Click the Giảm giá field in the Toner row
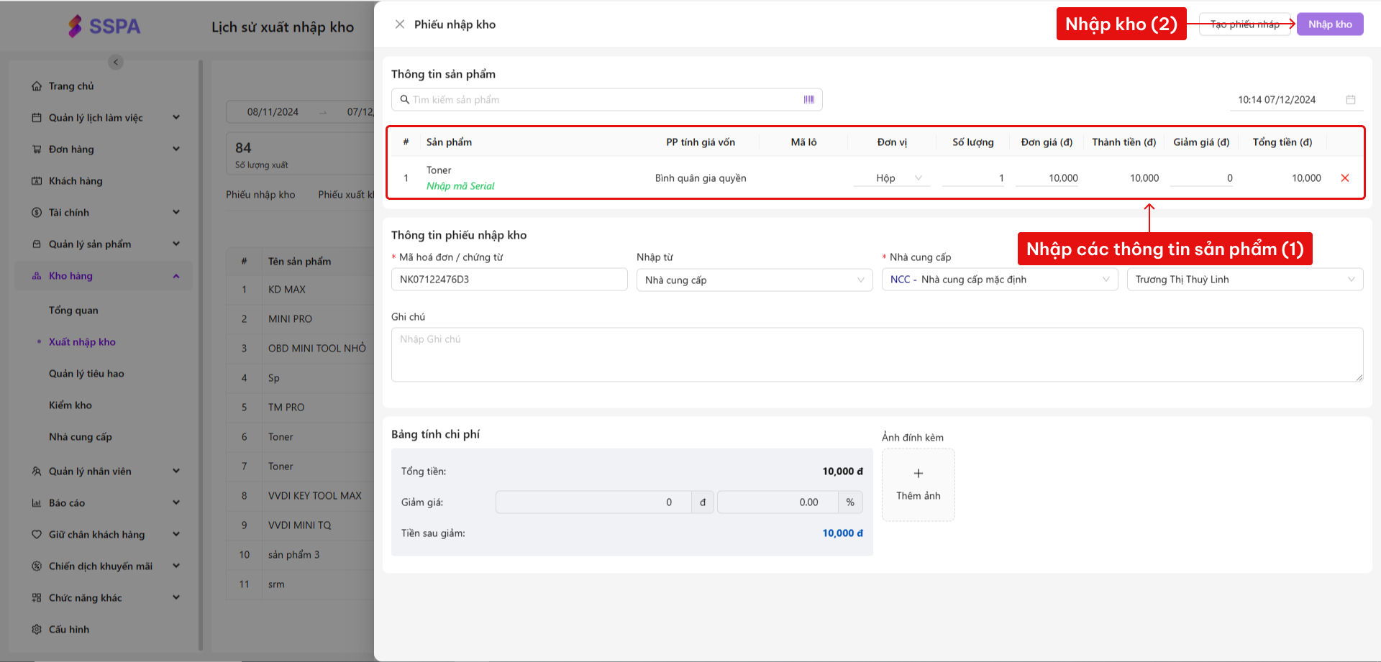The height and width of the screenshot is (662, 1381). (1202, 178)
